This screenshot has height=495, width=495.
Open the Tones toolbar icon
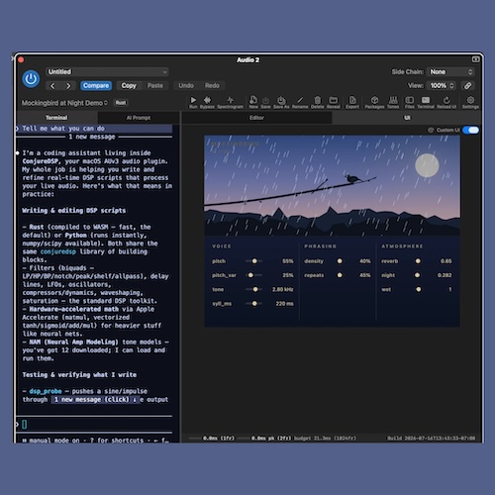(393, 100)
